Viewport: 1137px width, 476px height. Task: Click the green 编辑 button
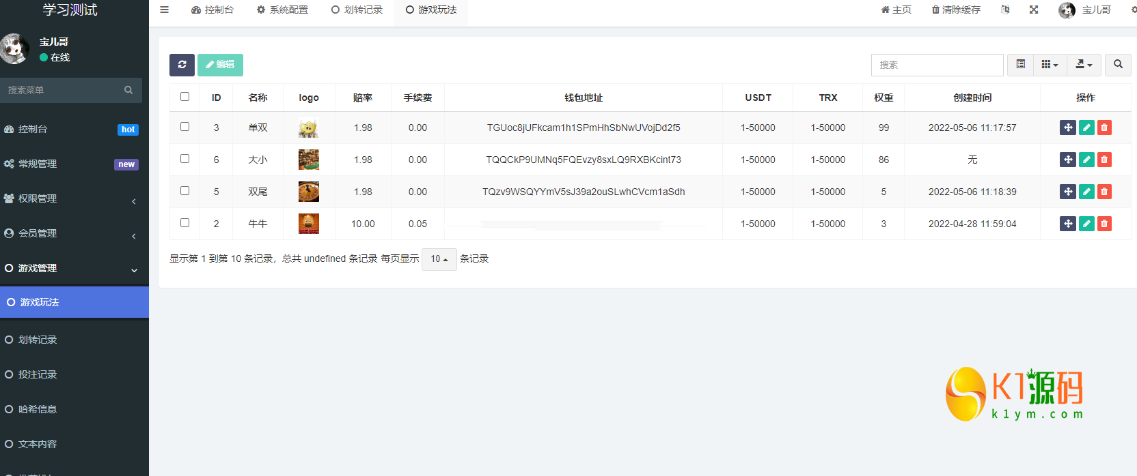click(220, 65)
